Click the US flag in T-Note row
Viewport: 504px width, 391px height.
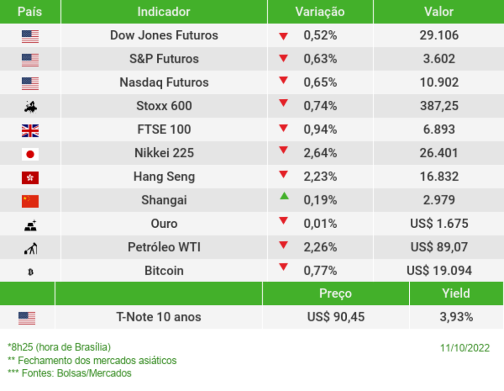pyautogui.click(x=27, y=318)
